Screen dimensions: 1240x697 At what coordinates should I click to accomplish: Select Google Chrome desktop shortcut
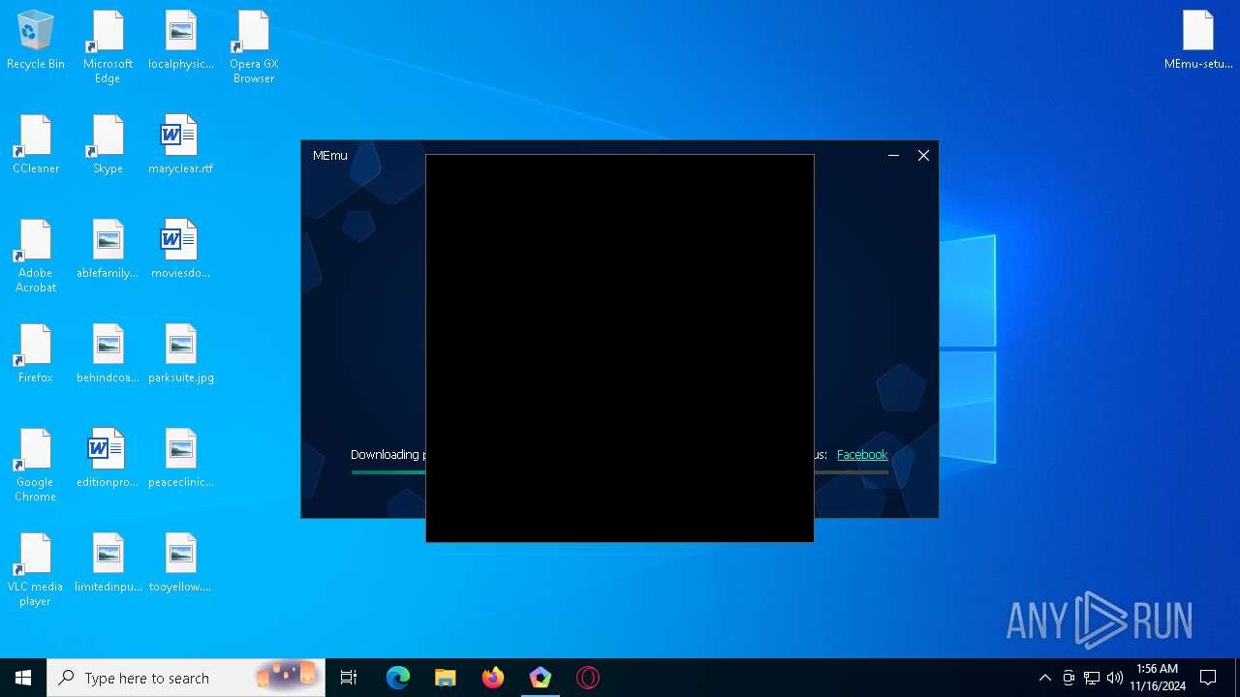point(36,466)
